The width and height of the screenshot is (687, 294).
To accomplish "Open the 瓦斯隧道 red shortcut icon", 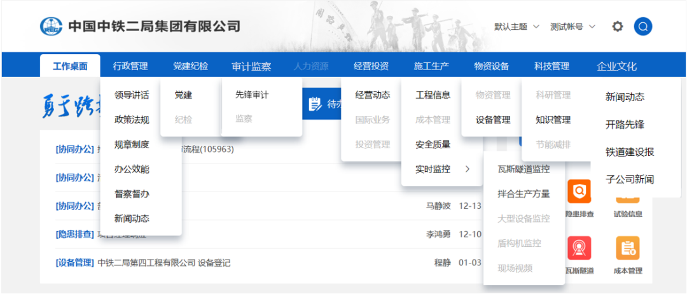I will [579, 248].
